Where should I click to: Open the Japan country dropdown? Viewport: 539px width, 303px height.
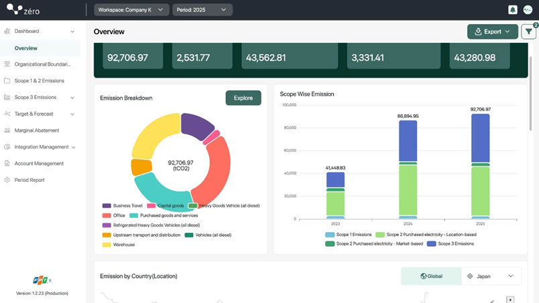tap(491, 276)
